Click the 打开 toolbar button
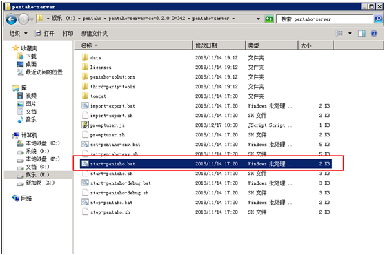 click(x=45, y=33)
